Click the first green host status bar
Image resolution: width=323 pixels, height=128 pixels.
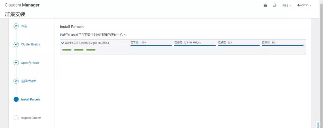tap(67, 50)
